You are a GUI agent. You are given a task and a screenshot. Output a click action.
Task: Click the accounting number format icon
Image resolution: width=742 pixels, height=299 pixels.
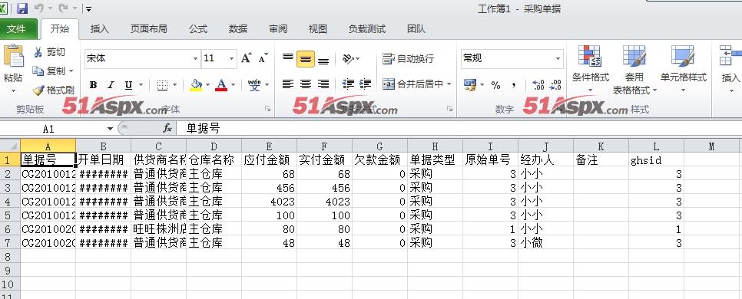[469, 85]
